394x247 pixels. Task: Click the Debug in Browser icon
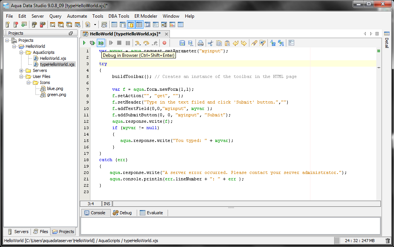point(101,43)
